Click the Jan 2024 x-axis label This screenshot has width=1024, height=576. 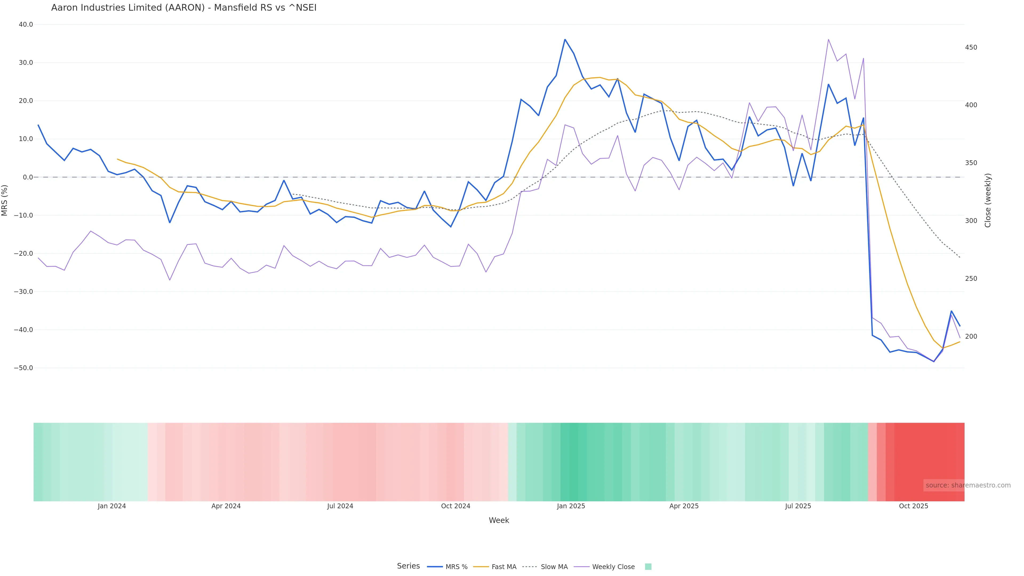(x=112, y=506)
